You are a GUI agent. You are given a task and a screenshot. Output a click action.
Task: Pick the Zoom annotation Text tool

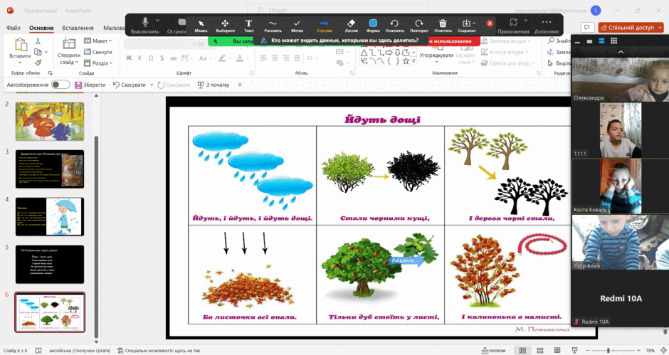pos(249,26)
